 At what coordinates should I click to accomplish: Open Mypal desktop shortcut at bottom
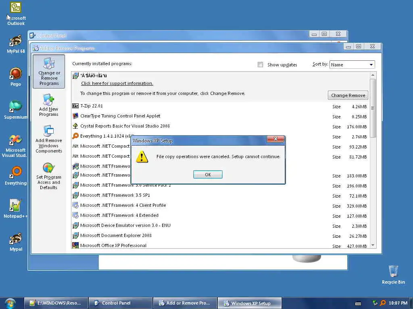tap(16, 242)
